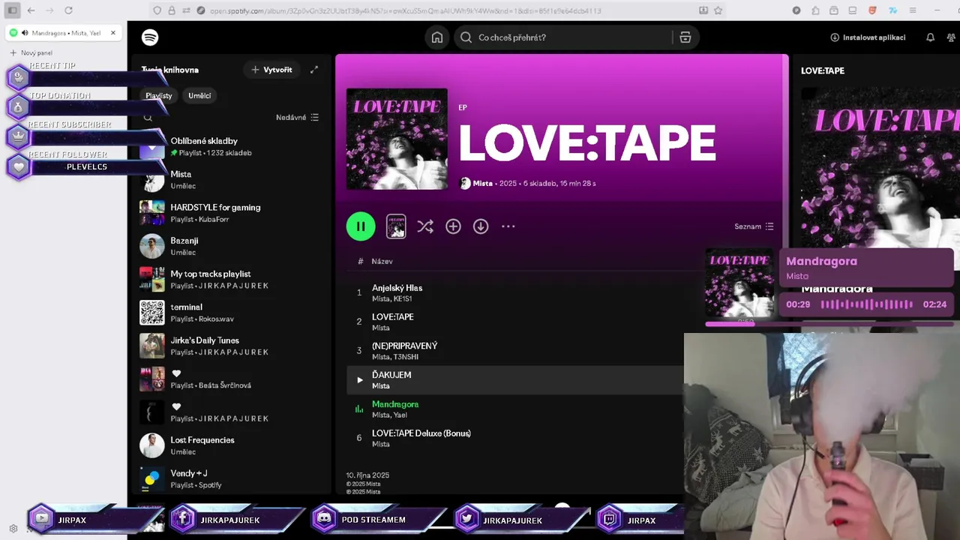The height and width of the screenshot is (540, 960).
Task: Open notifications bell icon
Action: [x=930, y=37]
